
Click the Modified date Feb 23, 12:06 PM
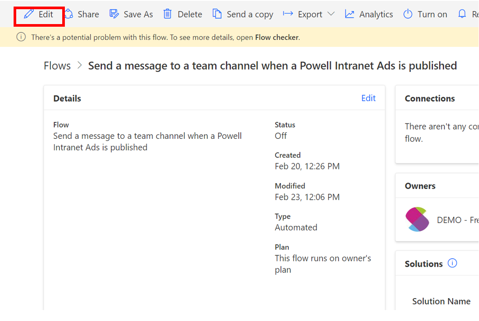coord(307,197)
